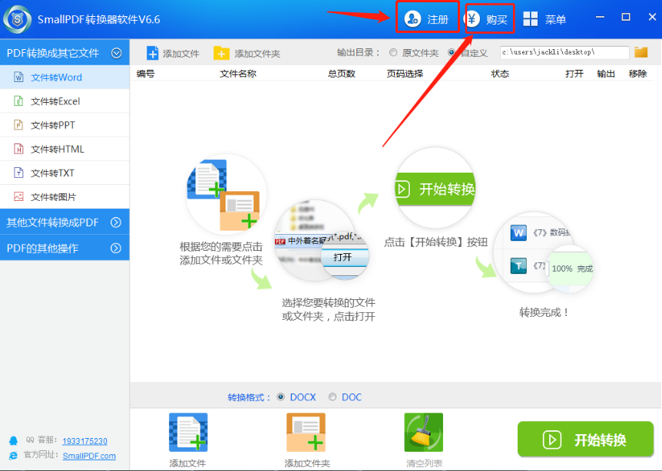Select 文件转Word in the sidebar
662x471 pixels.
click(x=65, y=77)
